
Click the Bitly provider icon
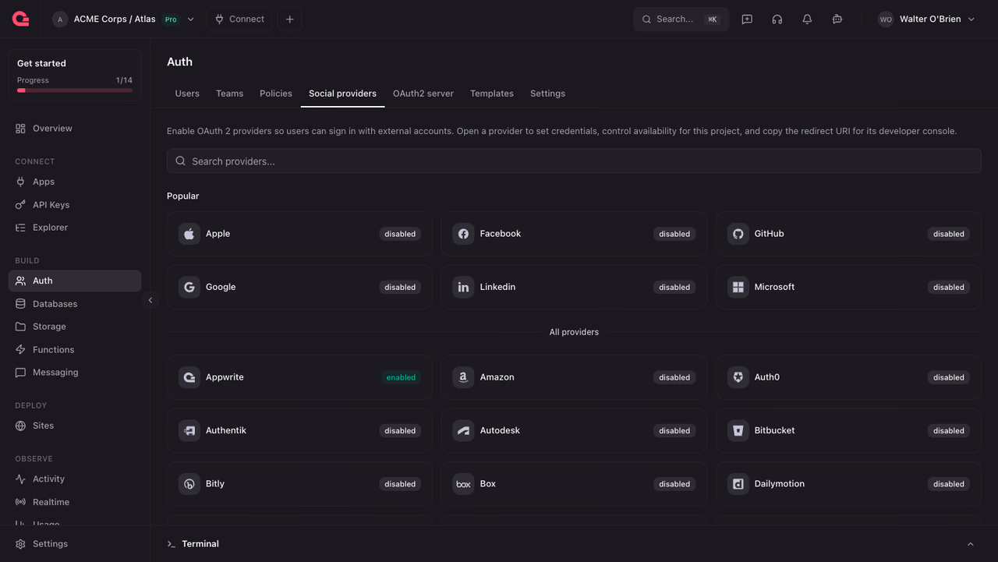(189, 484)
